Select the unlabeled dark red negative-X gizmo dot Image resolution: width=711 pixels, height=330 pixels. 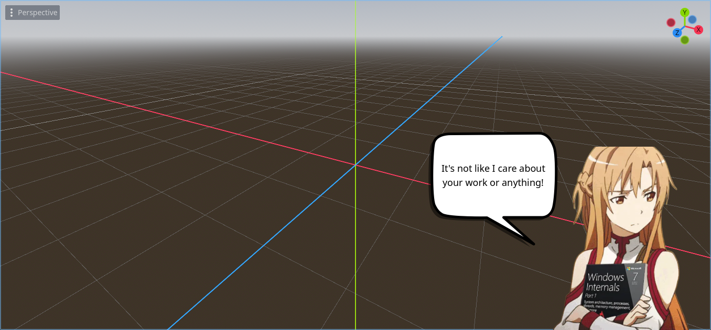671,23
